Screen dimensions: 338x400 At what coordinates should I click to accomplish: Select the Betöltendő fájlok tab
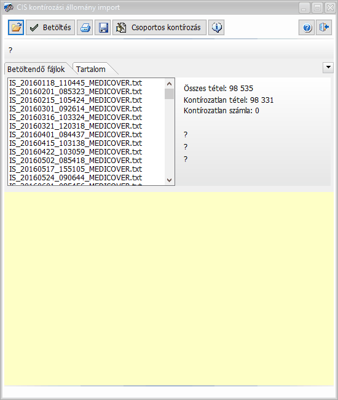[36, 69]
